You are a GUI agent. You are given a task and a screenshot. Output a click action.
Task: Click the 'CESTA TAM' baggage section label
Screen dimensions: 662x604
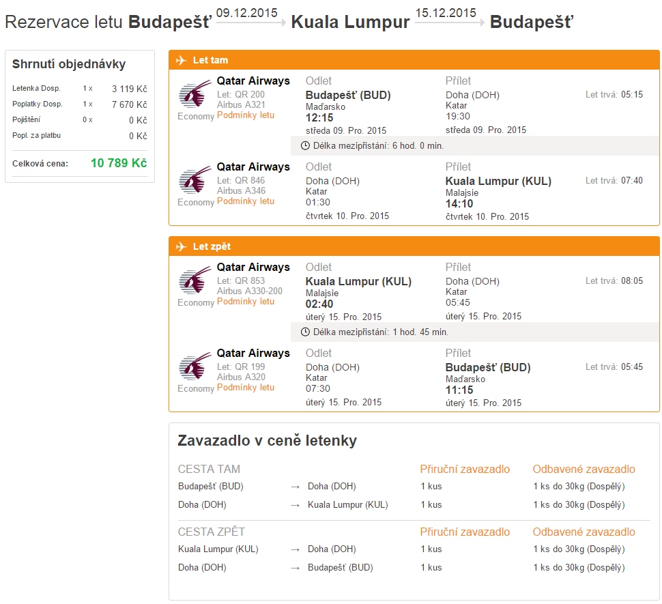[x=209, y=470]
